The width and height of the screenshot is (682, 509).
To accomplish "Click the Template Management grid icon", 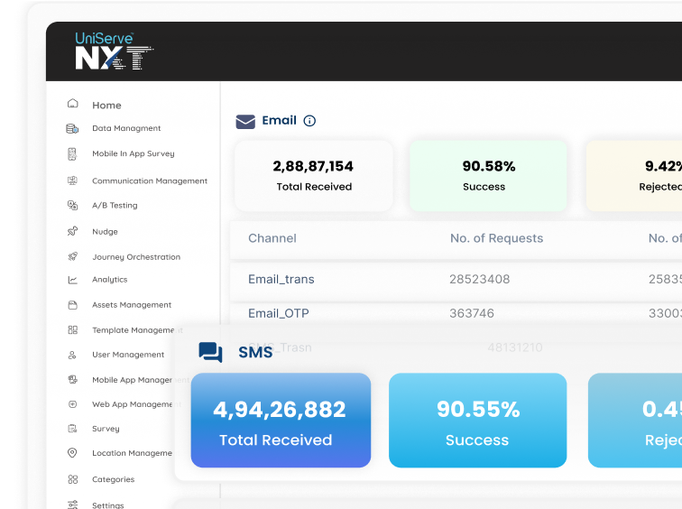I will (73, 330).
